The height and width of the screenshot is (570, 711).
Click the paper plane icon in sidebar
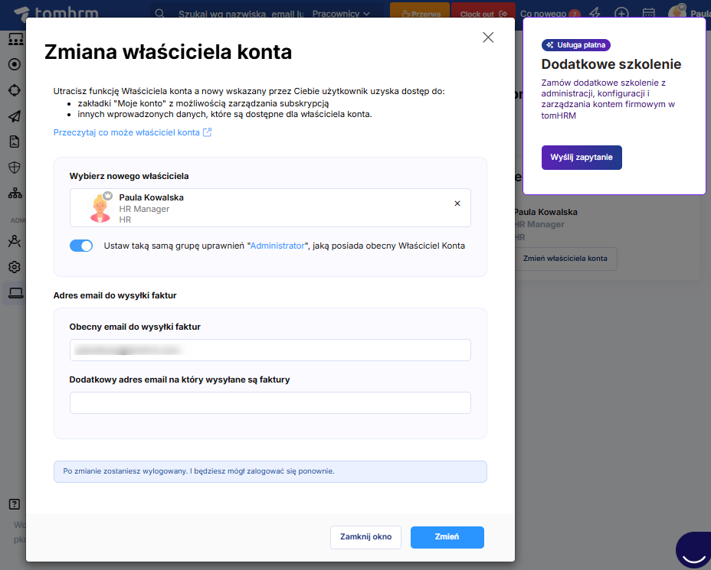pos(14,116)
